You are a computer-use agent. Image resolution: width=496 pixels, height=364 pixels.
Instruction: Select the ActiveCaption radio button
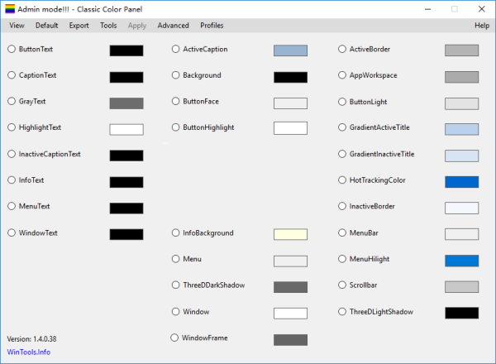(176, 50)
